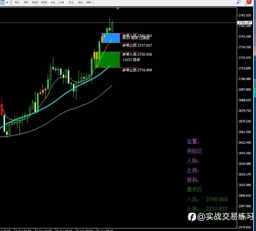Click the stop-loss value 2737.837 in panel
This screenshot has height=231, width=256.
217,209
